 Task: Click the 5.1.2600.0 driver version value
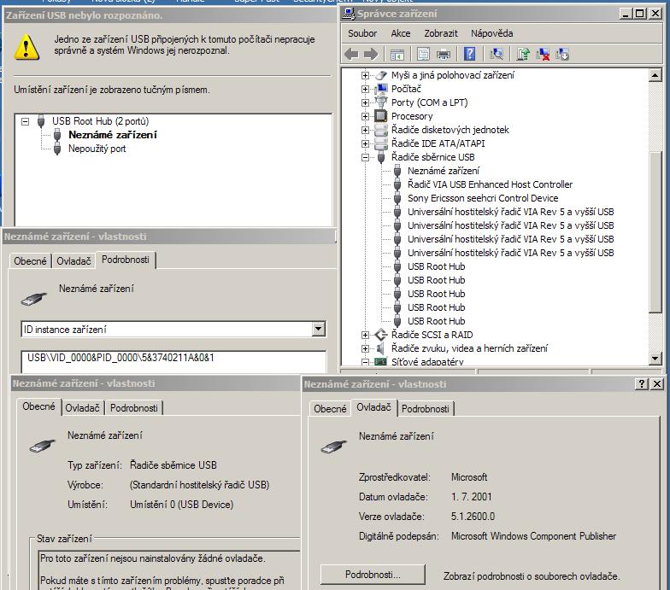[473, 517]
